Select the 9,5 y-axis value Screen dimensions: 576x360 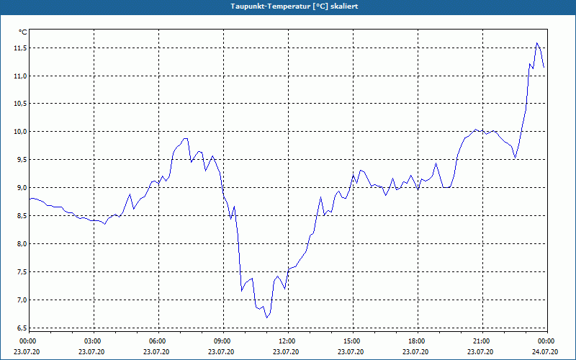22,159
